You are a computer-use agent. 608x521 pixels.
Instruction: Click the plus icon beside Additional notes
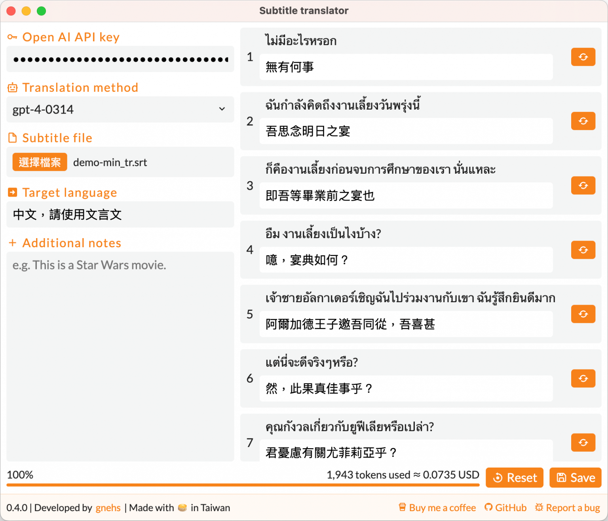pyautogui.click(x=12, y=243)
